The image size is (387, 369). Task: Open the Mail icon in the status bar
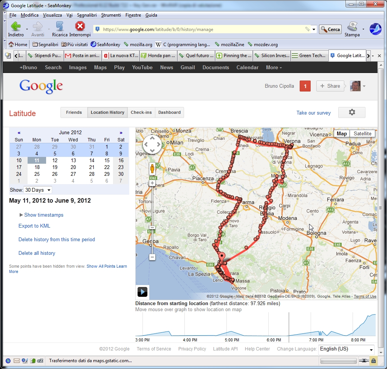pos(17,361)
